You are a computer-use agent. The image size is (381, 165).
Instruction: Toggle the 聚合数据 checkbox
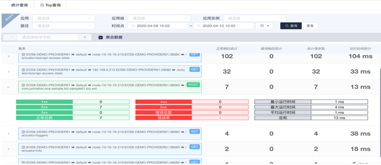click(x=101, y=37)
